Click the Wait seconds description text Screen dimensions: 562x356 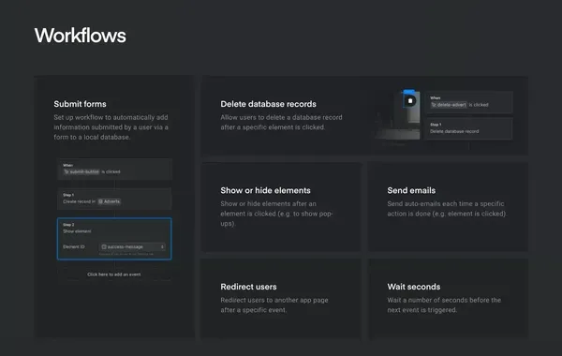(444, 305)
